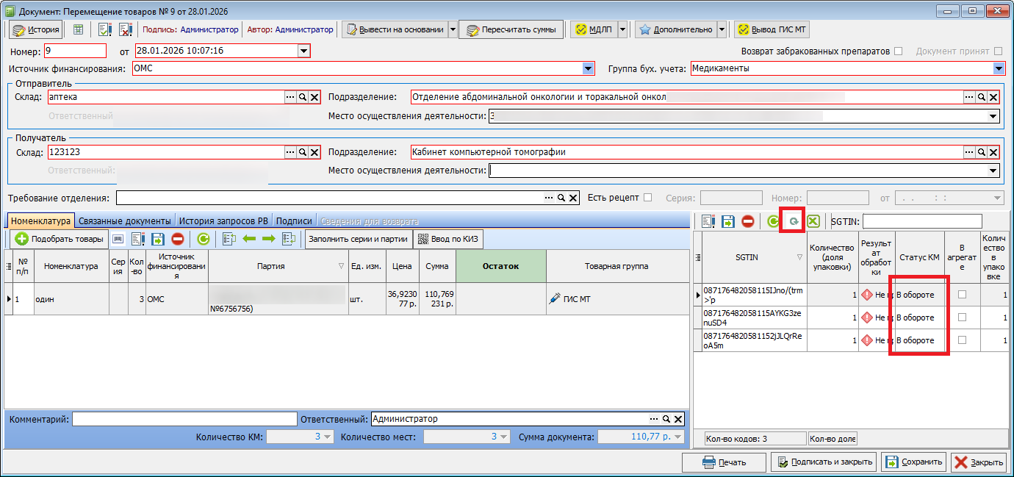Click the magnifier icon in the Отправитель Склад field
The image size is (1014, 477).
[x=302, y=97]
